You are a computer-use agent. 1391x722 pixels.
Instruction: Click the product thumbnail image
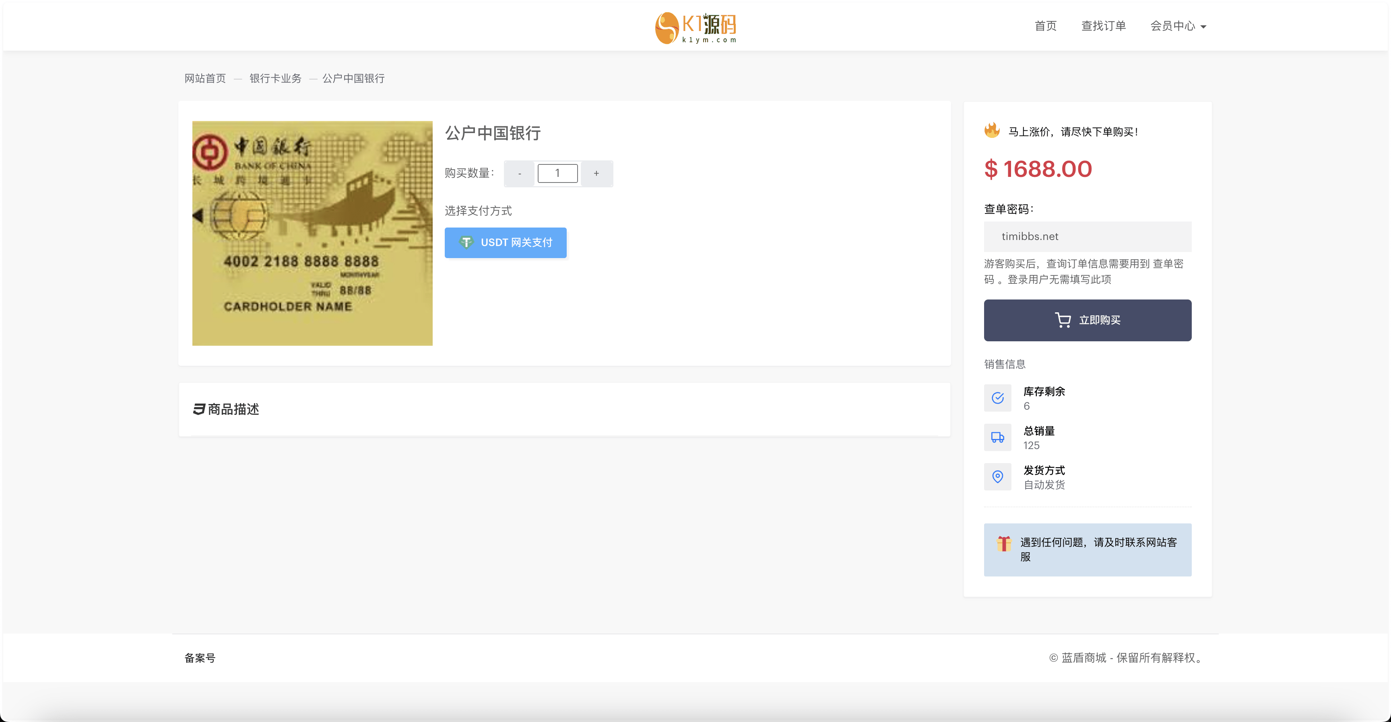point(313,232)
